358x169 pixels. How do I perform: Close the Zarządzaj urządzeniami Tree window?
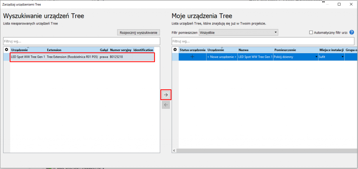coord(351,4)
